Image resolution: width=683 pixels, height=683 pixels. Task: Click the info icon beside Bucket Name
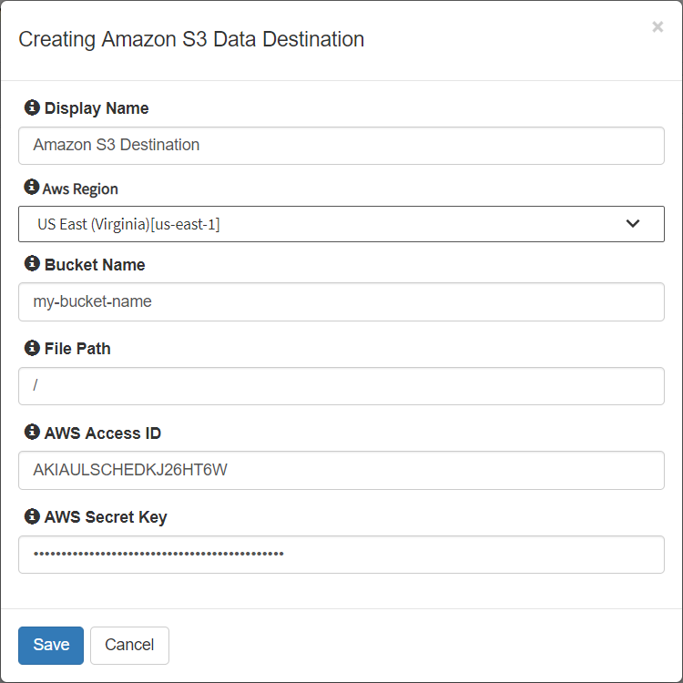click(x=32, y=263)
